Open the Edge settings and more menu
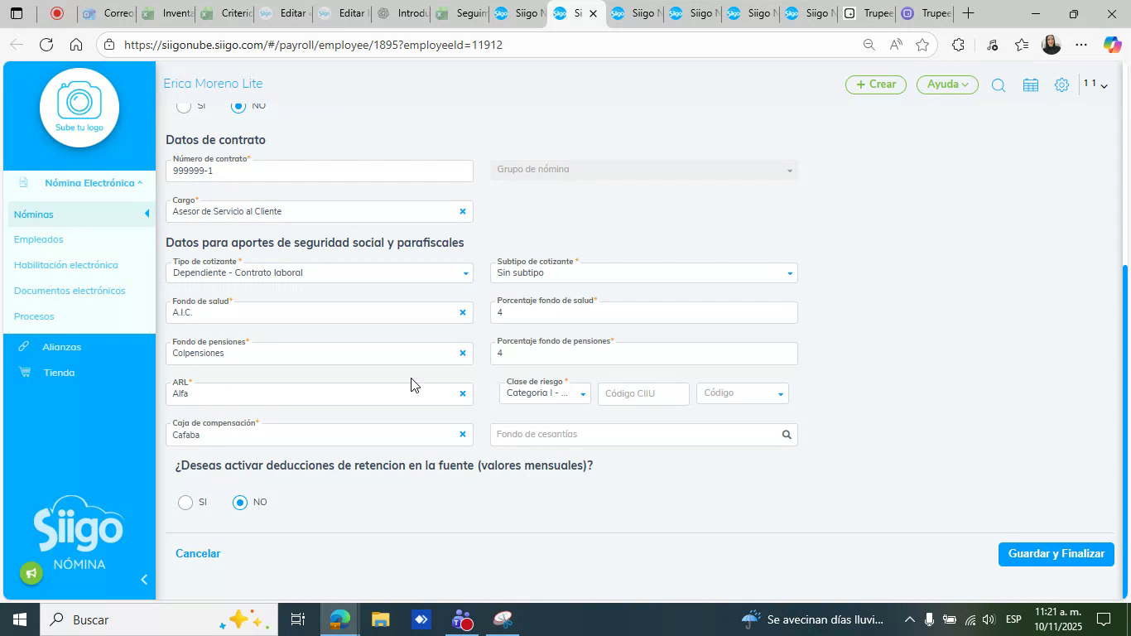This screenshot has height=636, width=1131. (x=1081, y=45)
